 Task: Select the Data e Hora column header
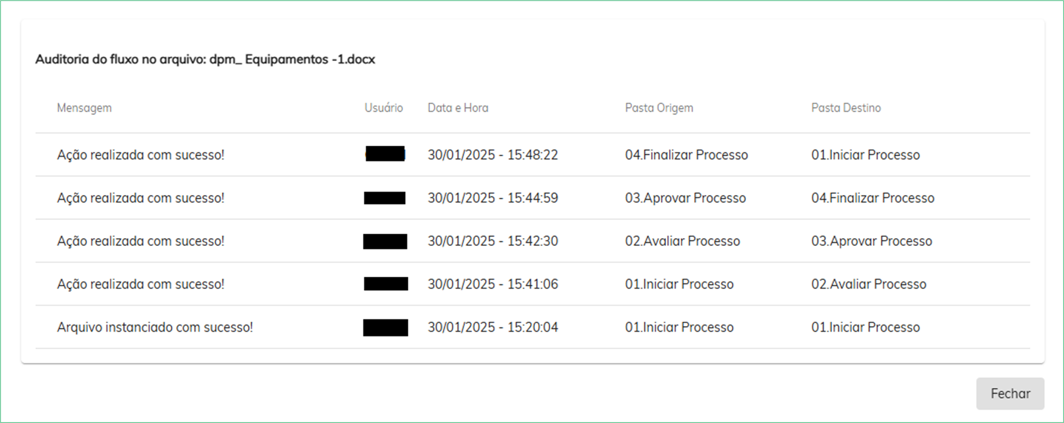[x=458, y=108]
